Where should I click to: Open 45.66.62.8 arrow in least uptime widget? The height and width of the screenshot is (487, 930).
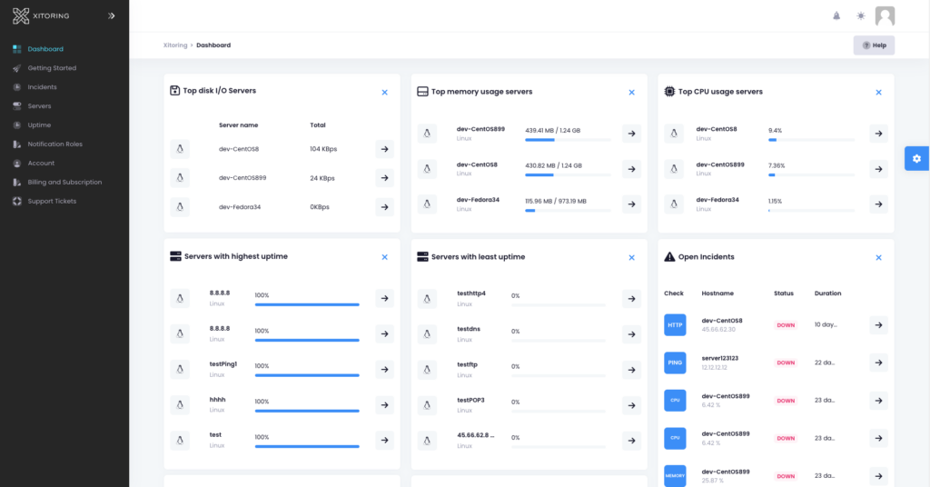coord(632,441)
